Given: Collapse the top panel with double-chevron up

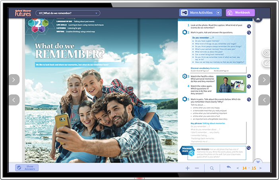Looking at the screenshot, I should (x=258, y=19).
